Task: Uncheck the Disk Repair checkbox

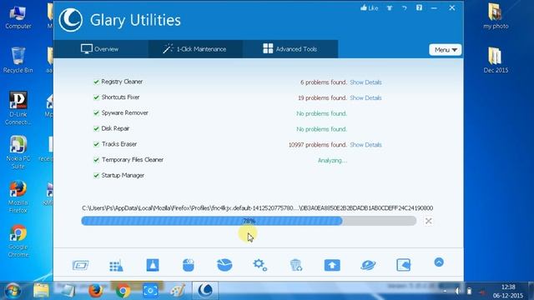Action: click(x=97, y=128)
